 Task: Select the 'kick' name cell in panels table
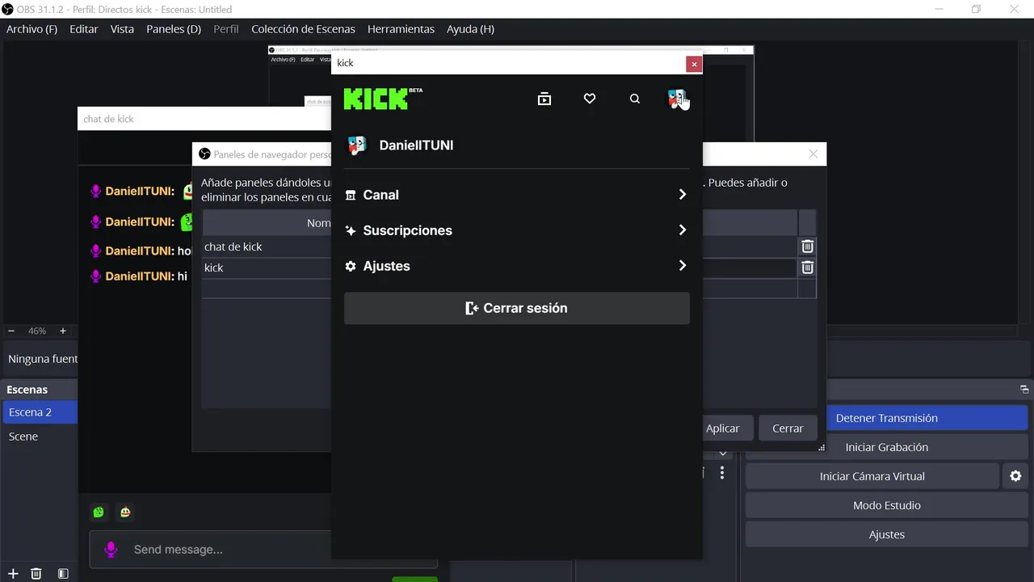pos(267,268)
